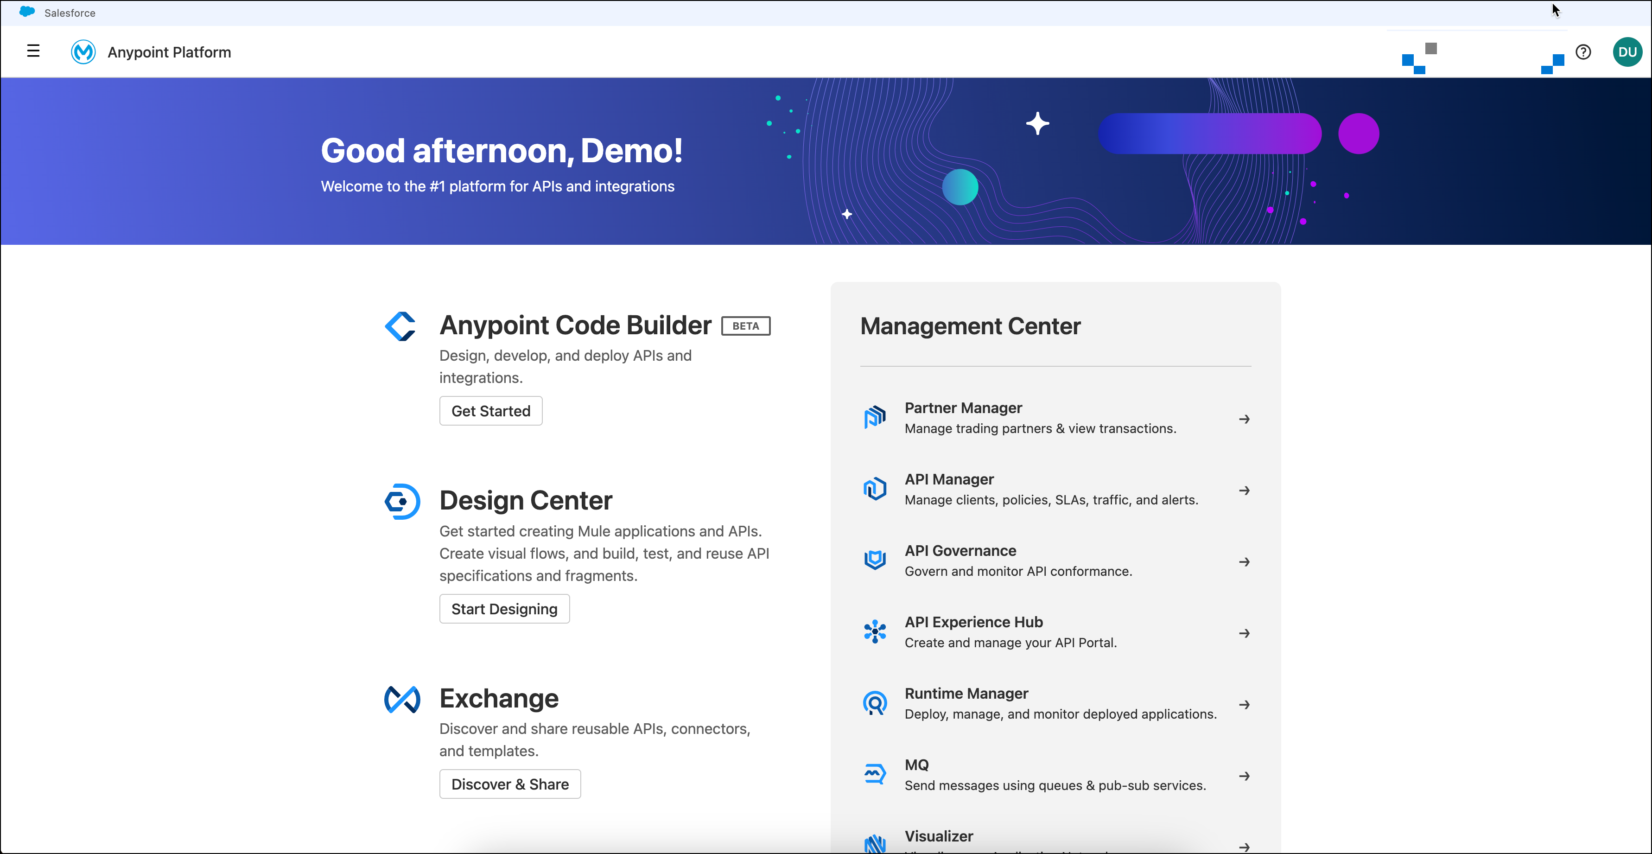Viewport: 1652px width, 854px height.
Task: Click Start Designing in Design Center
Action: coord(504,609)
